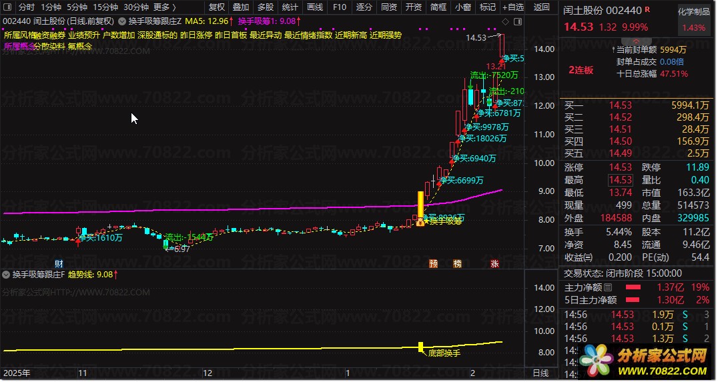The width and height of the screenshot is (718, 382).
Task: Toggle the 换手吸筹跟庄Z indicator dropdown circle
Action: point(122,21)
